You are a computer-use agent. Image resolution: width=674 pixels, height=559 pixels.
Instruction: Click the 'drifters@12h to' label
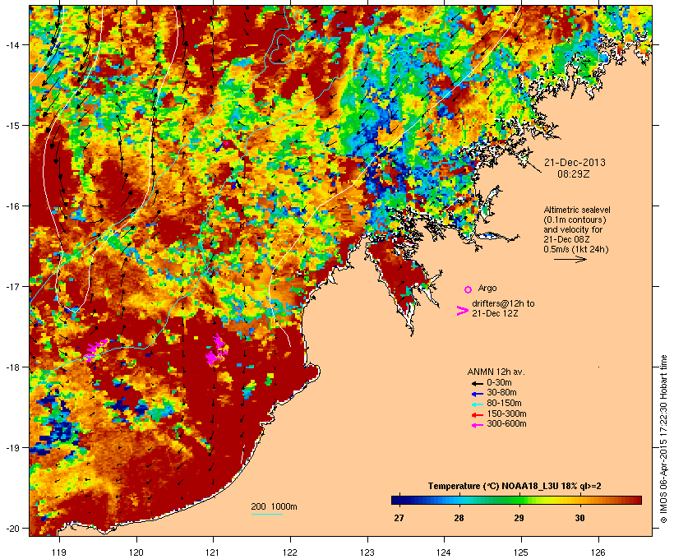click(503, 303)
